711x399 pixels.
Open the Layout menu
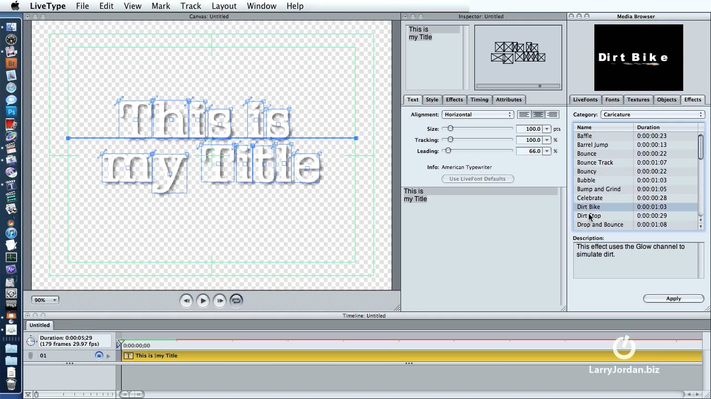(x=224, y=6)
